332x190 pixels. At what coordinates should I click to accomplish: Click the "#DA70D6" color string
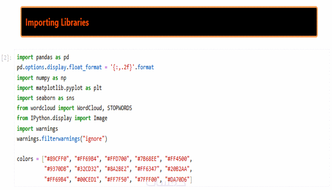pyautogui.click(x=178, y=179)
